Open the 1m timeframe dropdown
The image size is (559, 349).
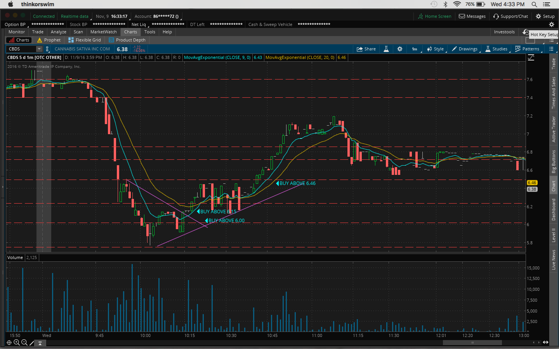click(415, 49)
